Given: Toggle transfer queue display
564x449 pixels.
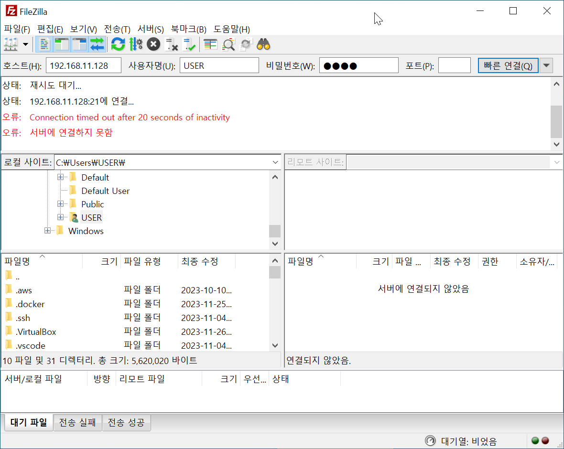Looking at the screenshot, I should [x=97, y=44].
